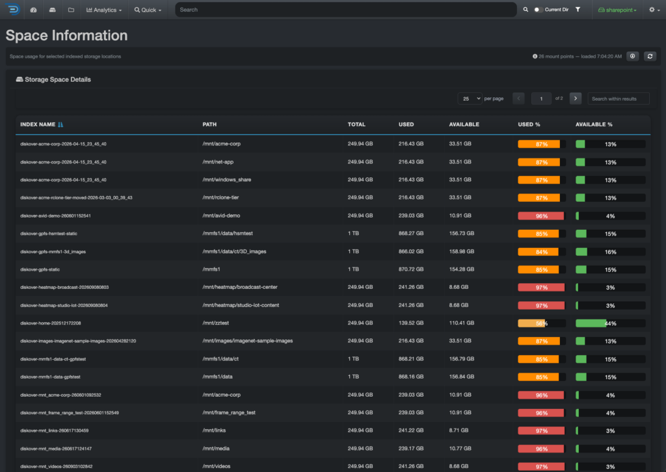The image size is (666, 472).
Task: Sort by TOTAL column header
Action: [x=356, y=124]
